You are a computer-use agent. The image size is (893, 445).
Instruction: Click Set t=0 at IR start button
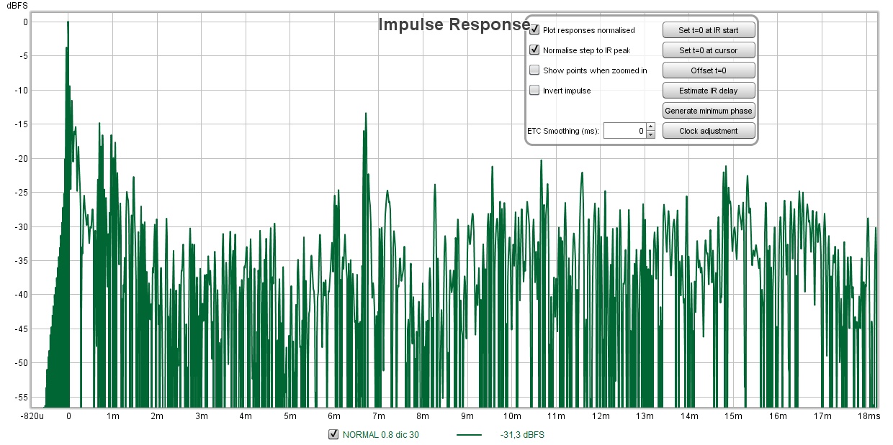point(709,30)
